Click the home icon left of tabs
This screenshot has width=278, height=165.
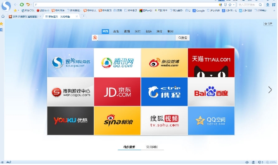(3, 16)
